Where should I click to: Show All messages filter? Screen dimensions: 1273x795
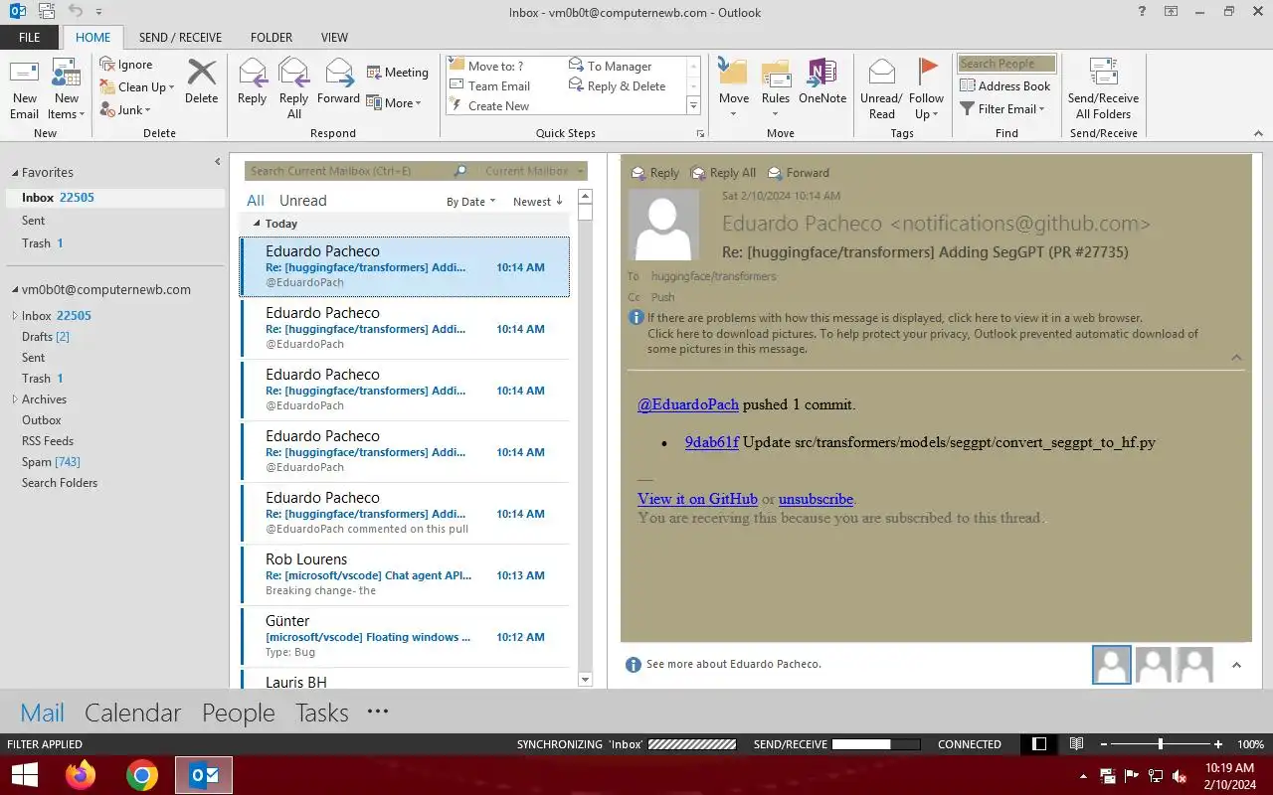click(x=256, y=201)
